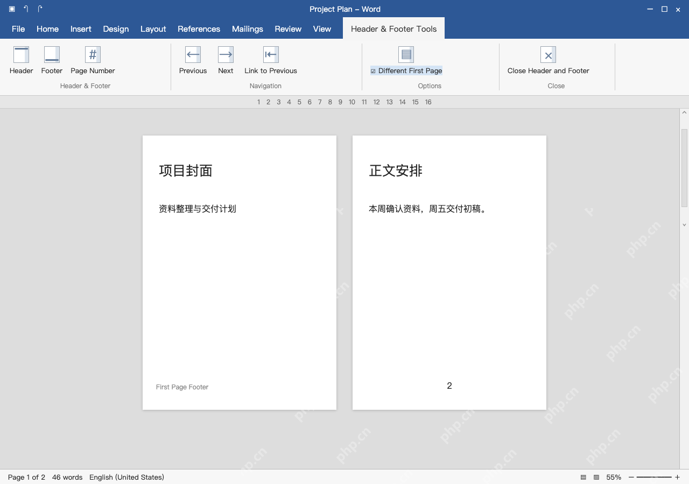689x484 pixels.
Task: Adjust the zoom slider in status bar
Action: [x=654, y=477]
